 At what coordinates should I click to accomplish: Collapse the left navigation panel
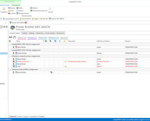click(x=5, y=23)
